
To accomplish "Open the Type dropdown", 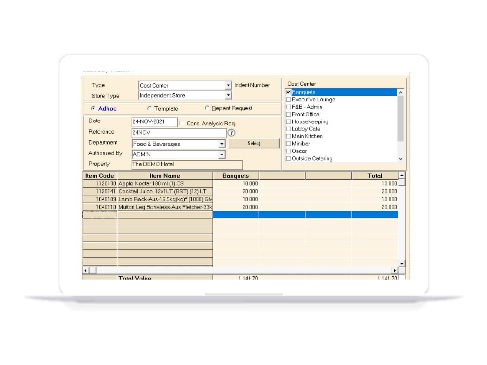I will 228,85.
